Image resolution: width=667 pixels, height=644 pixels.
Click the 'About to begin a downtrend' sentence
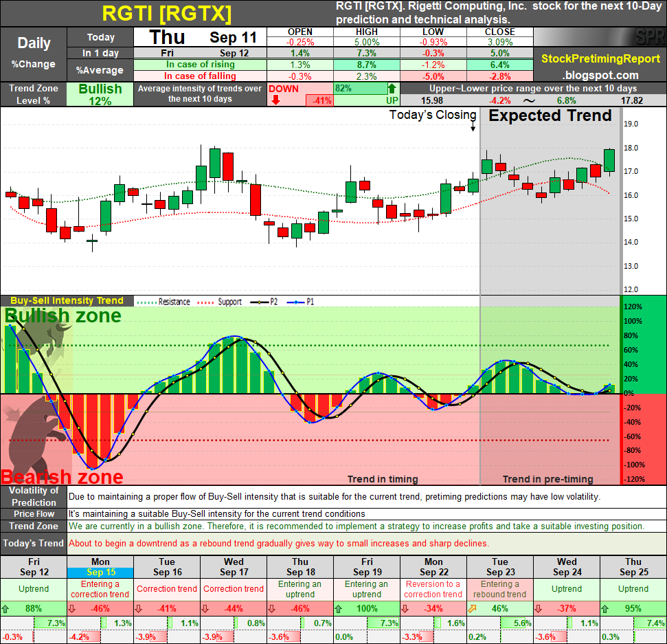click(279, 543)
